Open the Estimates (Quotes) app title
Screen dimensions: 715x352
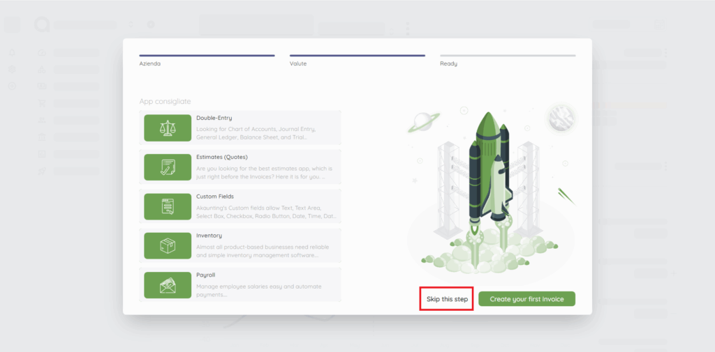coord(222,158)
